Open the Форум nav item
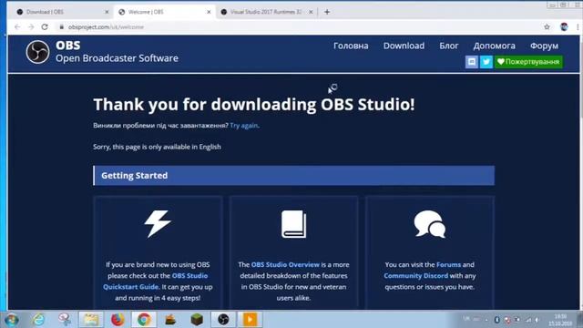This screenshot has width=583, height=328. click(544, 46)
